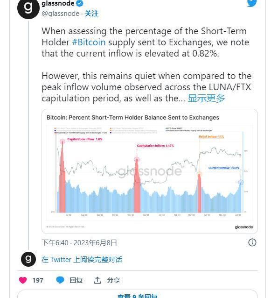The height and width of the screenshot is (298, 271).
Task: Click the glassnode display name
Action: [x=58, y=3]
